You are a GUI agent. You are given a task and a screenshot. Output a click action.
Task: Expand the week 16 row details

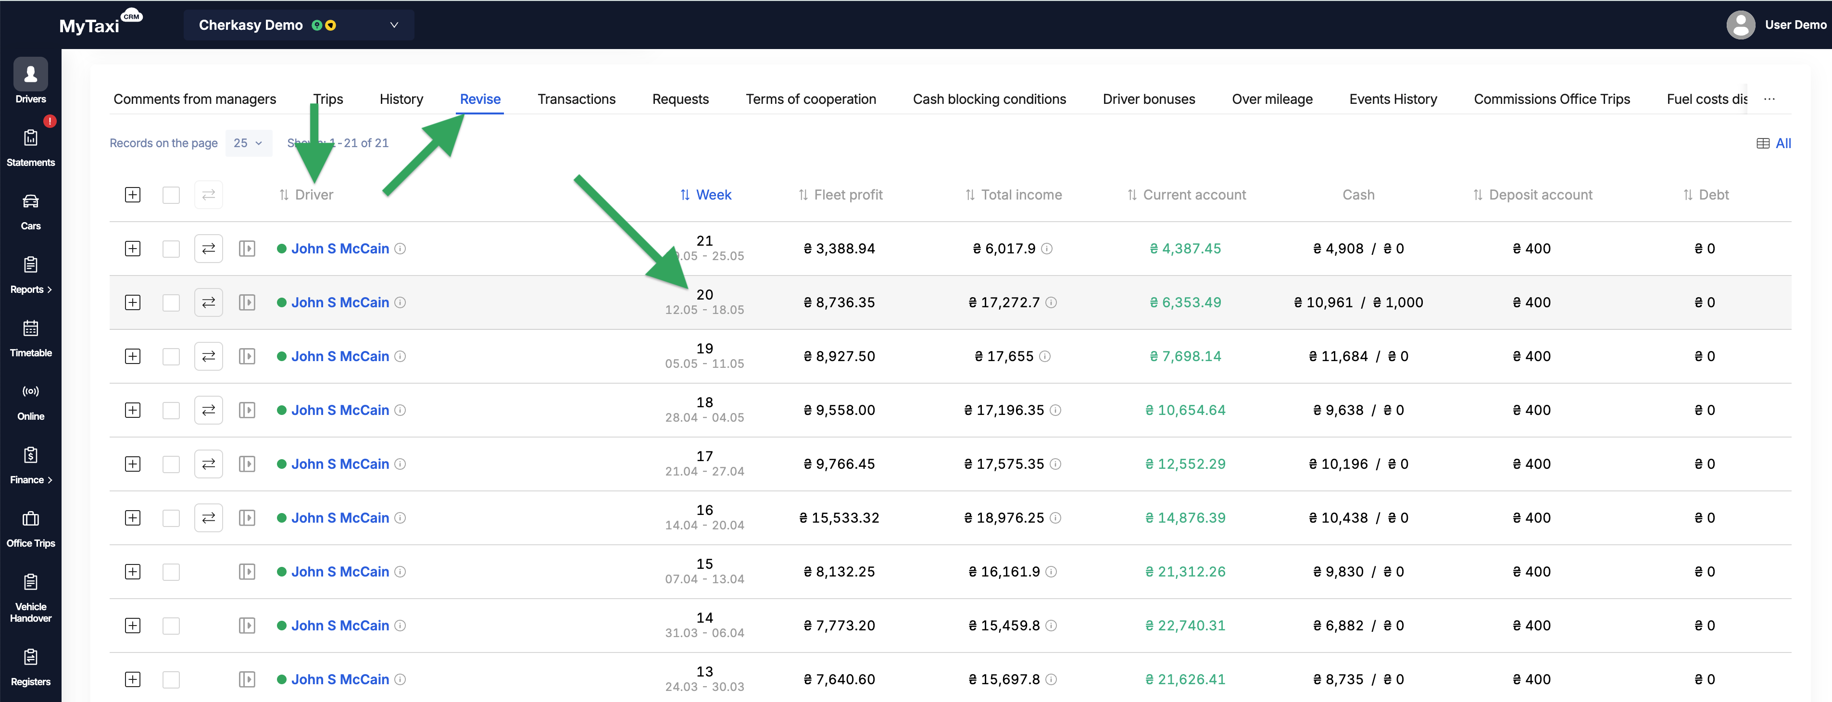[132, 518]
